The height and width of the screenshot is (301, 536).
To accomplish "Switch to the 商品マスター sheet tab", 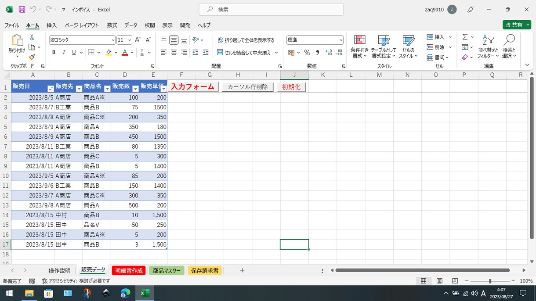I will pyautogui.click(x=167, y=271).
